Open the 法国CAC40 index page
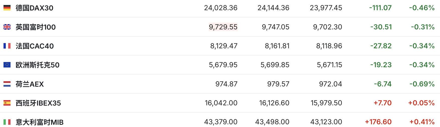 [35, 46]
